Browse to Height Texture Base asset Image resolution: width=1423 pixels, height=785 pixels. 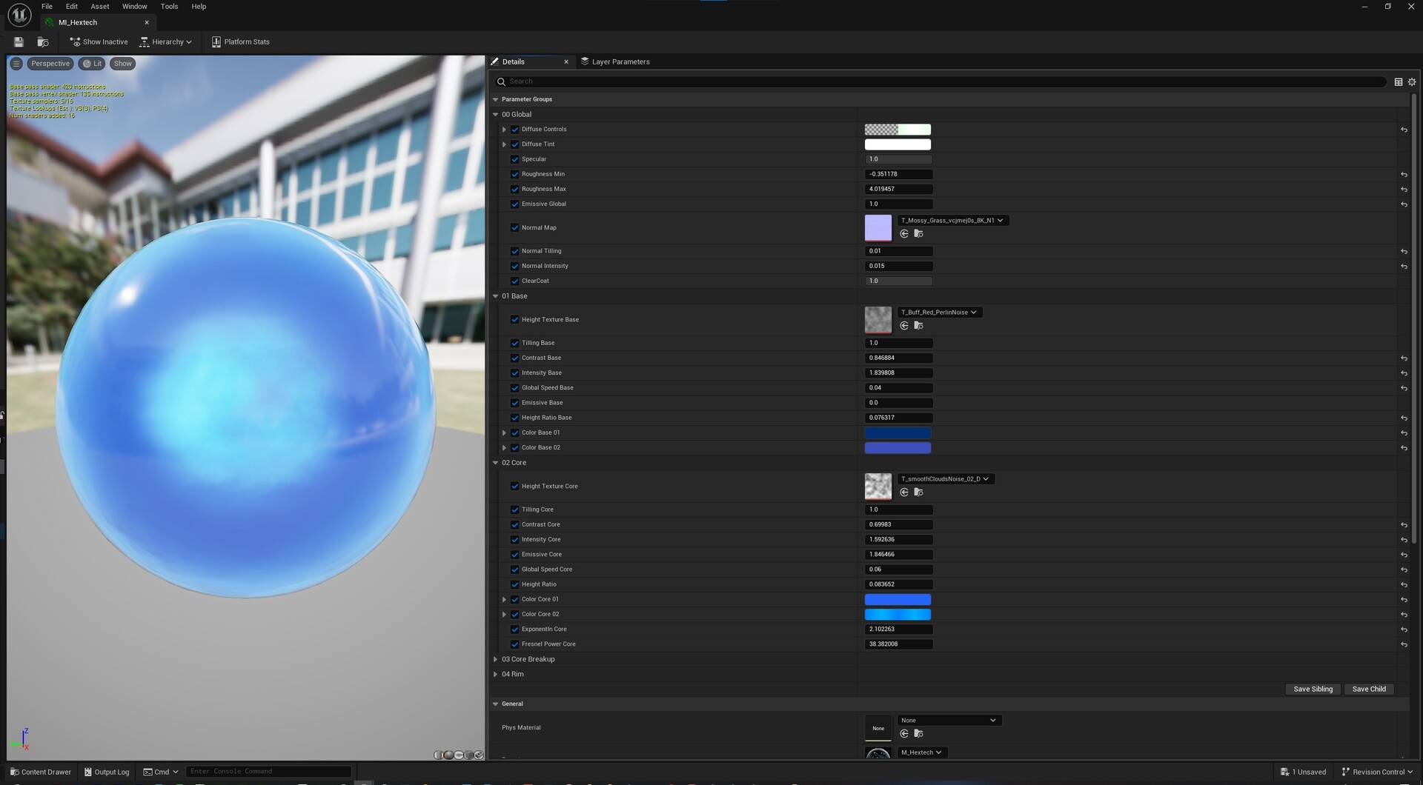(918, 326)
